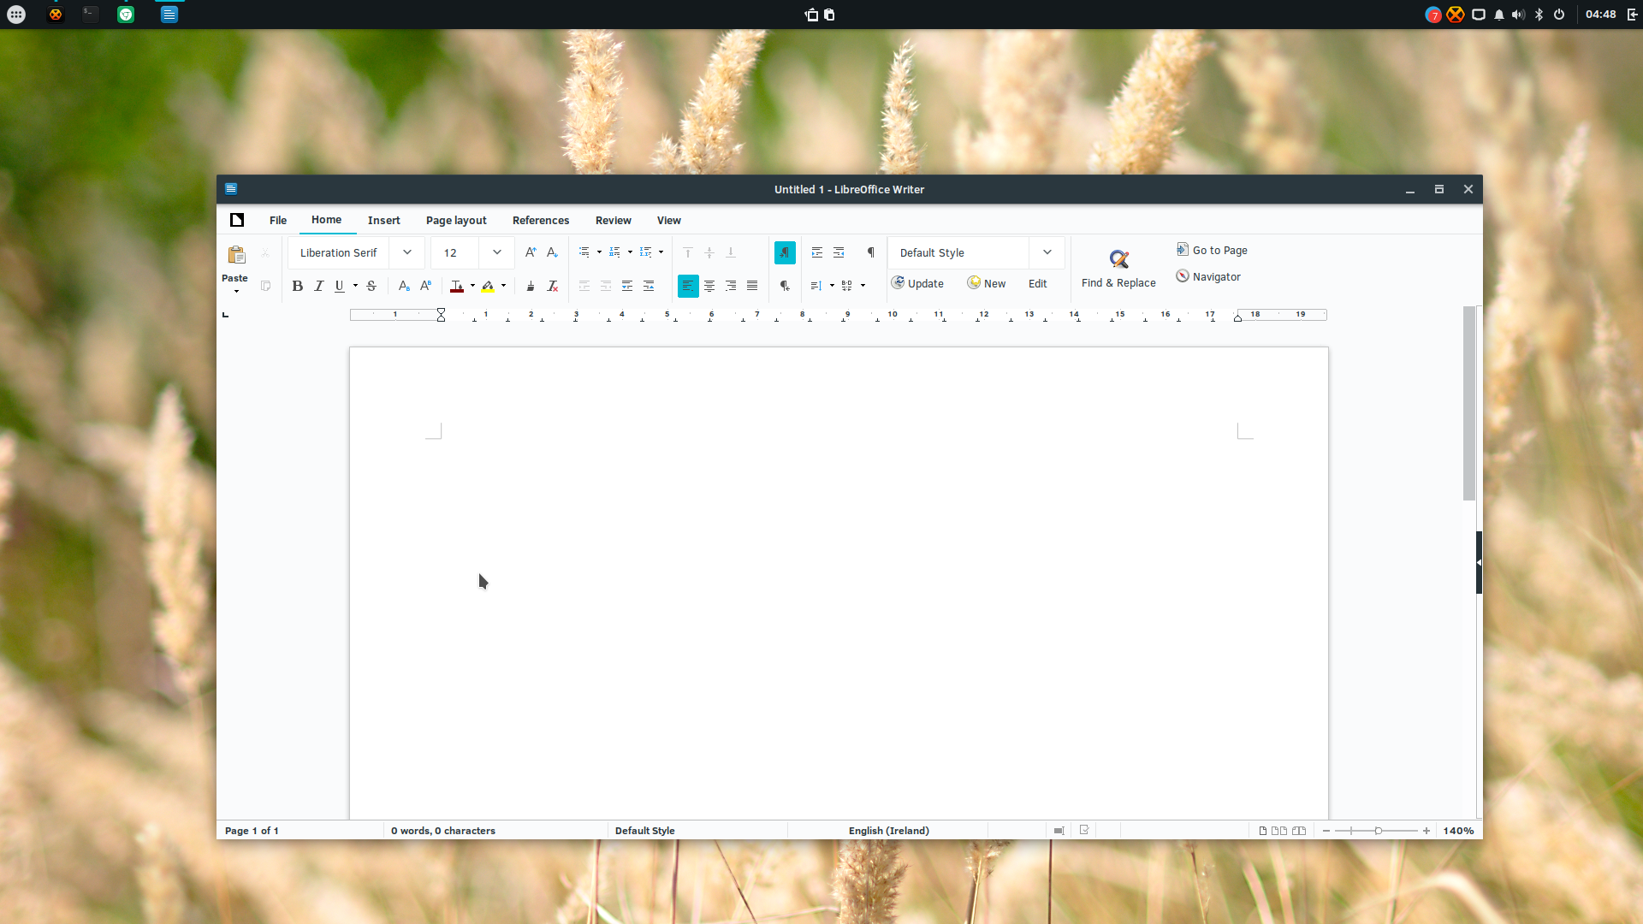The image size is (1643, 924).
Task: Select book view in status bar
Action: point(1299,831)
